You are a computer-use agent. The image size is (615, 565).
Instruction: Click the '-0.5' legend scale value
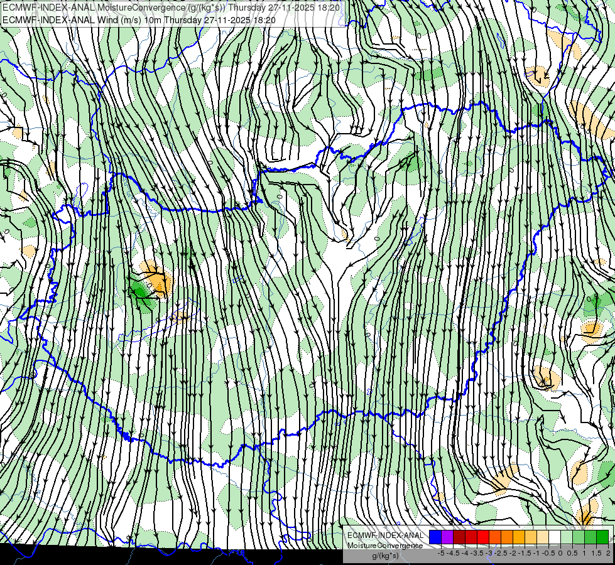[548, 553]
